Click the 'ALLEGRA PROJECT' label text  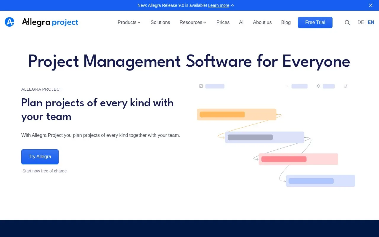(42, 89)
